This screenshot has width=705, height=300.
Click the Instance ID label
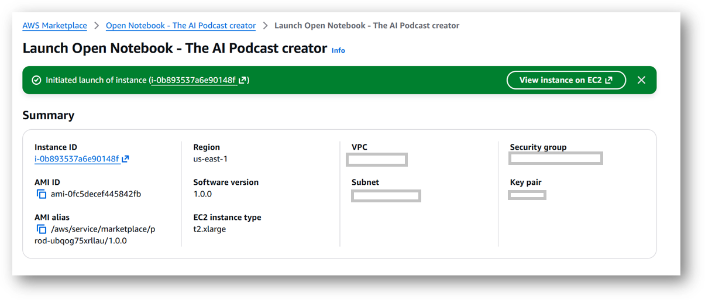pyautogui.click(x=56, y=147)
